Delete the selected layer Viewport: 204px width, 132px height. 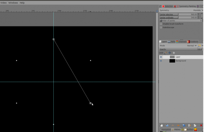point(201,125)
